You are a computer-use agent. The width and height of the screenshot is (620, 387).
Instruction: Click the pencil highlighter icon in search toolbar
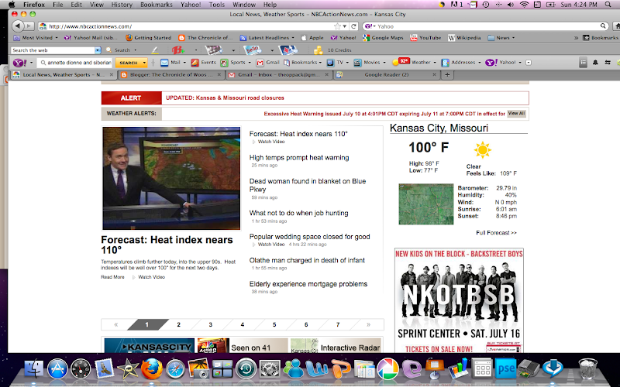[154, 50]
